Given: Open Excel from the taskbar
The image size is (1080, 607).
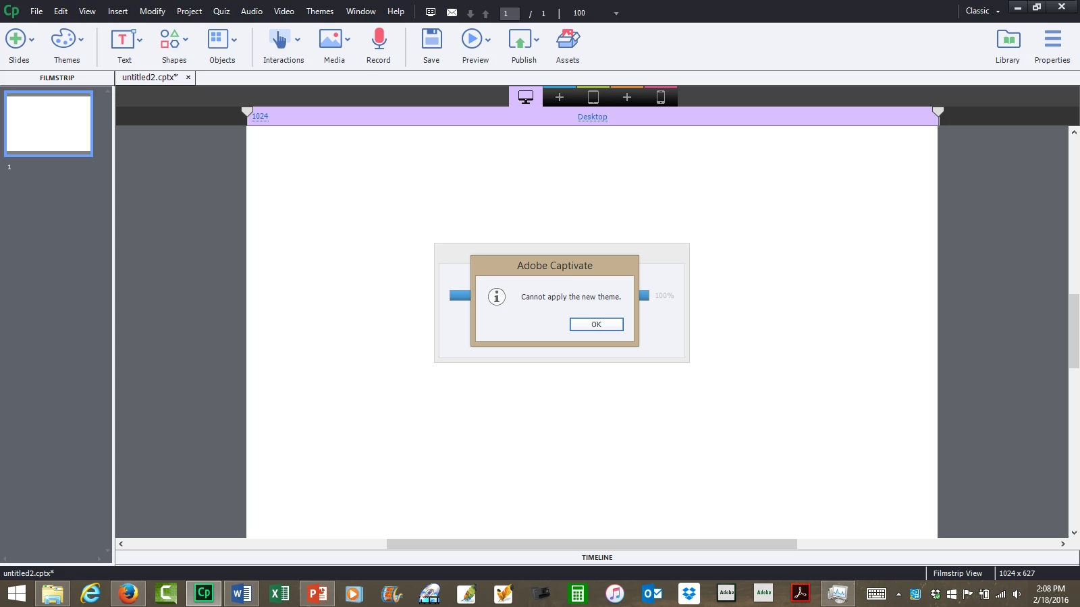Looking at the screenshot, I should click(279, 594).
